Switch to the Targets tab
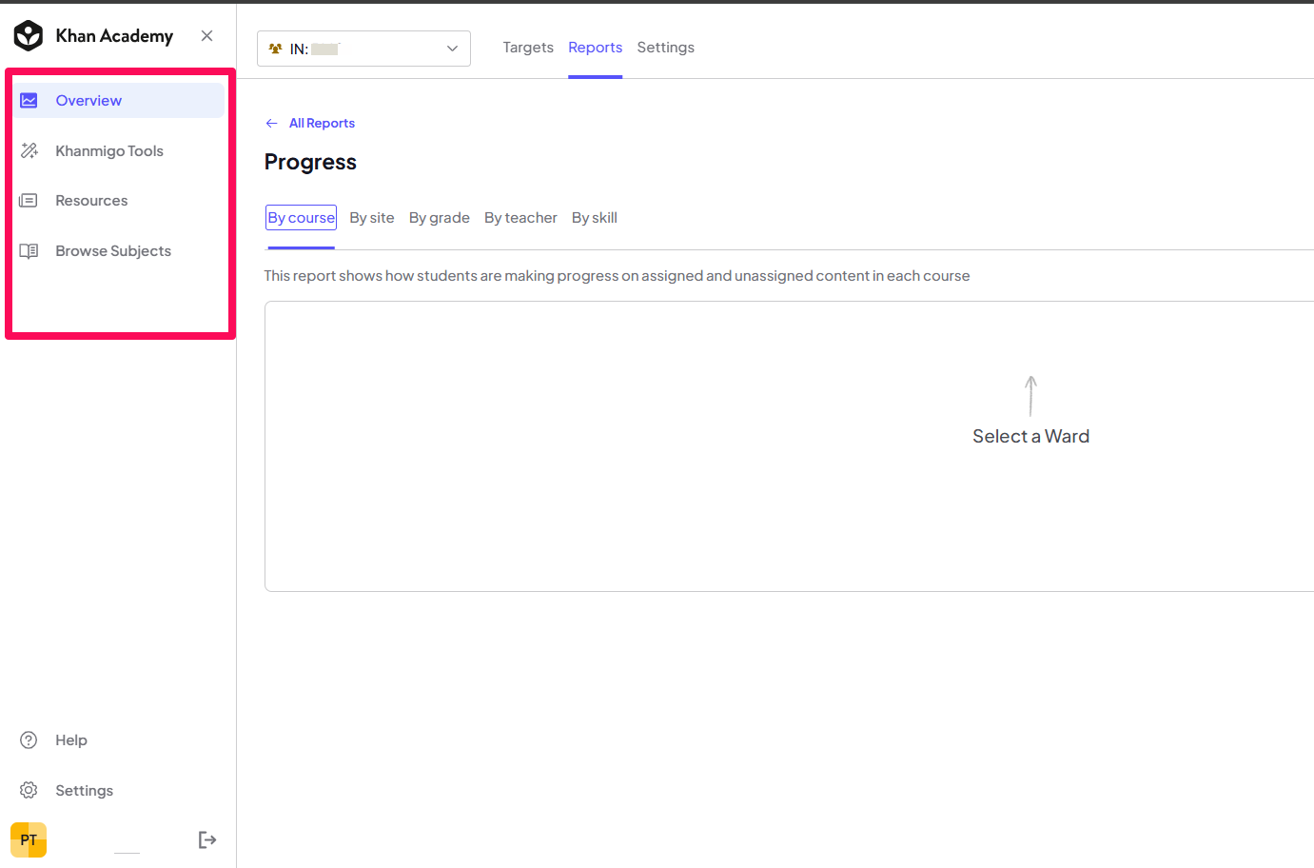 (x=528, y=48)
